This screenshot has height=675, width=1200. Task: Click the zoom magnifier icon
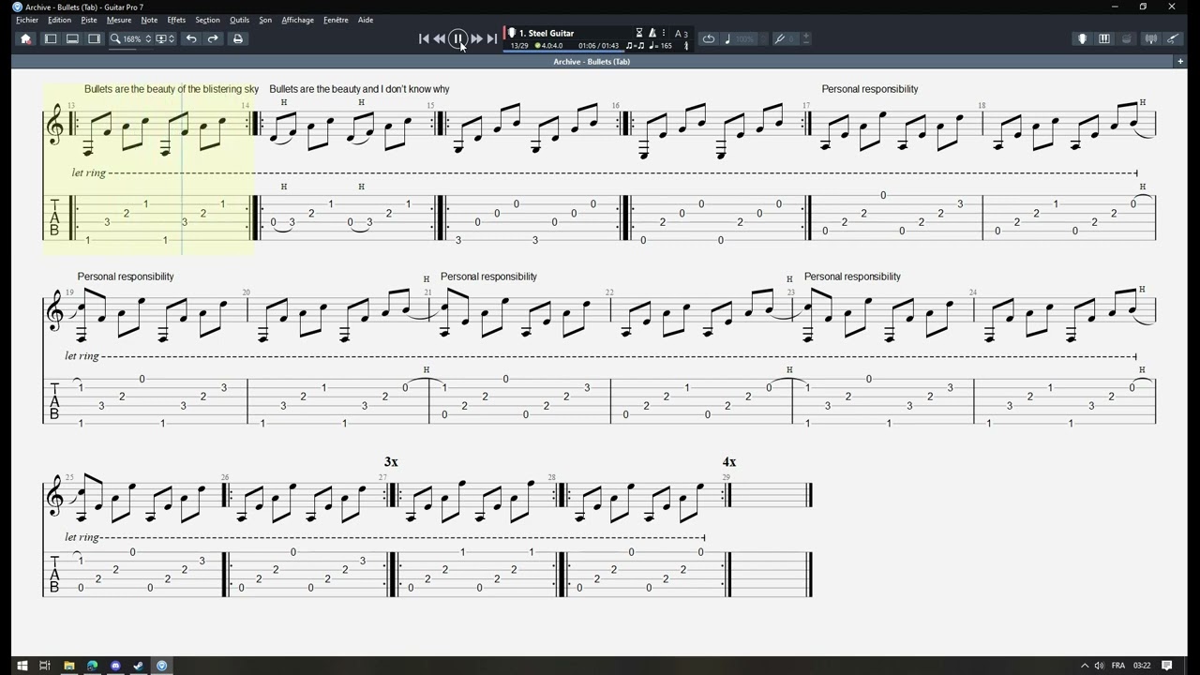(115, 38)
